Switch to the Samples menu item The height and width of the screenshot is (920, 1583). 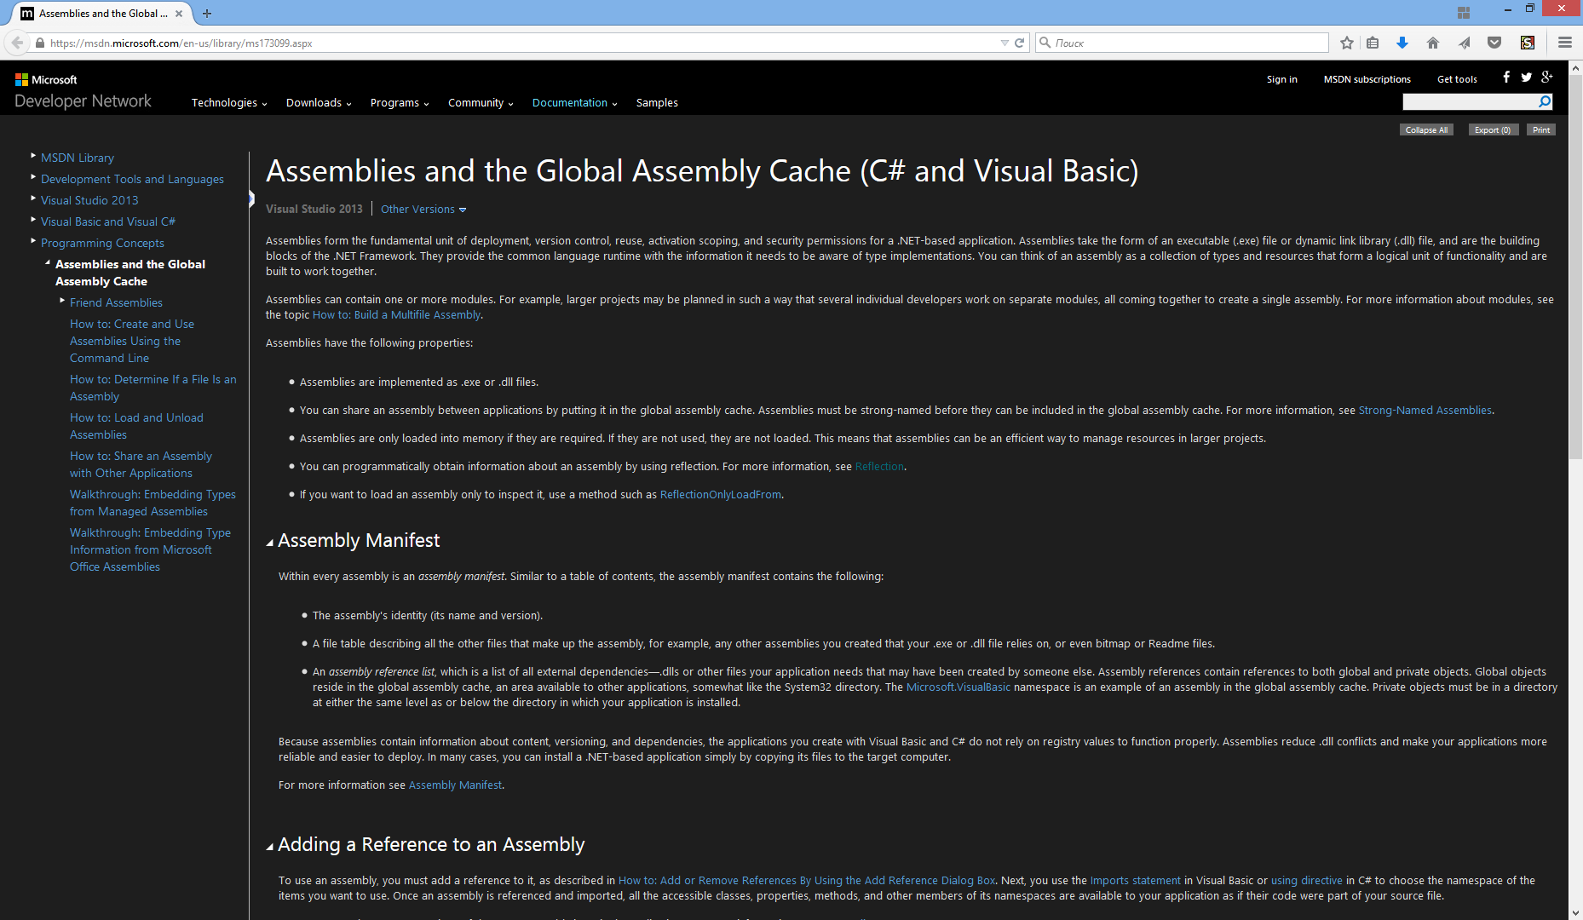pyautogui.click(x=656, y=102)
